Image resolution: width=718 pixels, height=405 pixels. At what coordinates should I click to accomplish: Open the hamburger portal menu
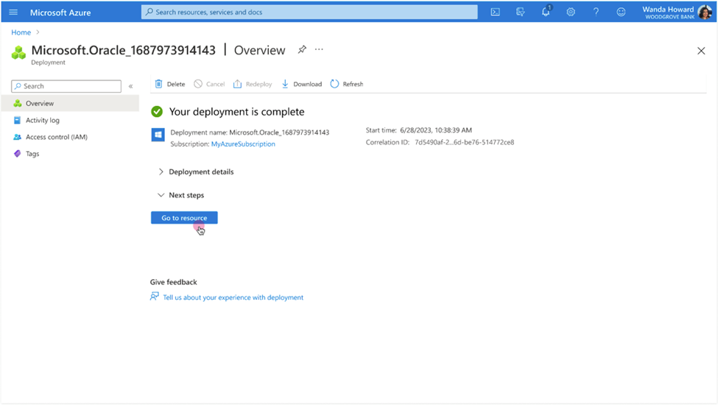[13, 13]
